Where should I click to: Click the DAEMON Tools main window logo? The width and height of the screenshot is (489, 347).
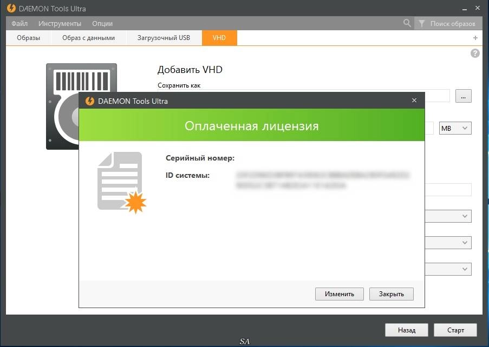coord(11,8)
